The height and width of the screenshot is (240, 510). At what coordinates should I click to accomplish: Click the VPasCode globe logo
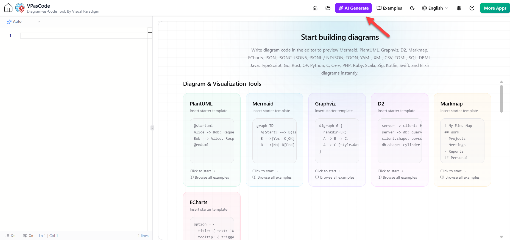[20, 8]
